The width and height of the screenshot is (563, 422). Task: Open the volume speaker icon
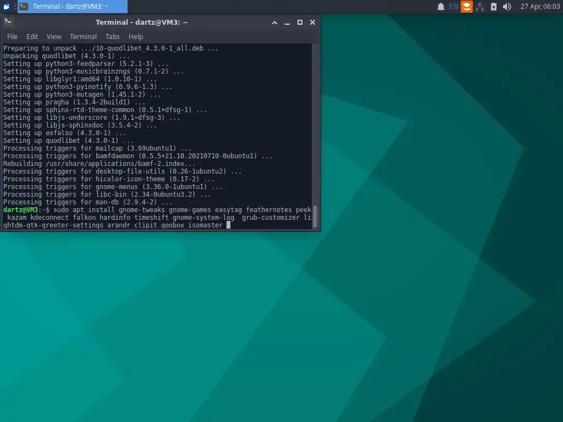coord(506,7)
